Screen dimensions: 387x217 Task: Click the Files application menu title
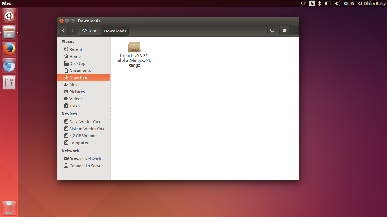point(7,3)
